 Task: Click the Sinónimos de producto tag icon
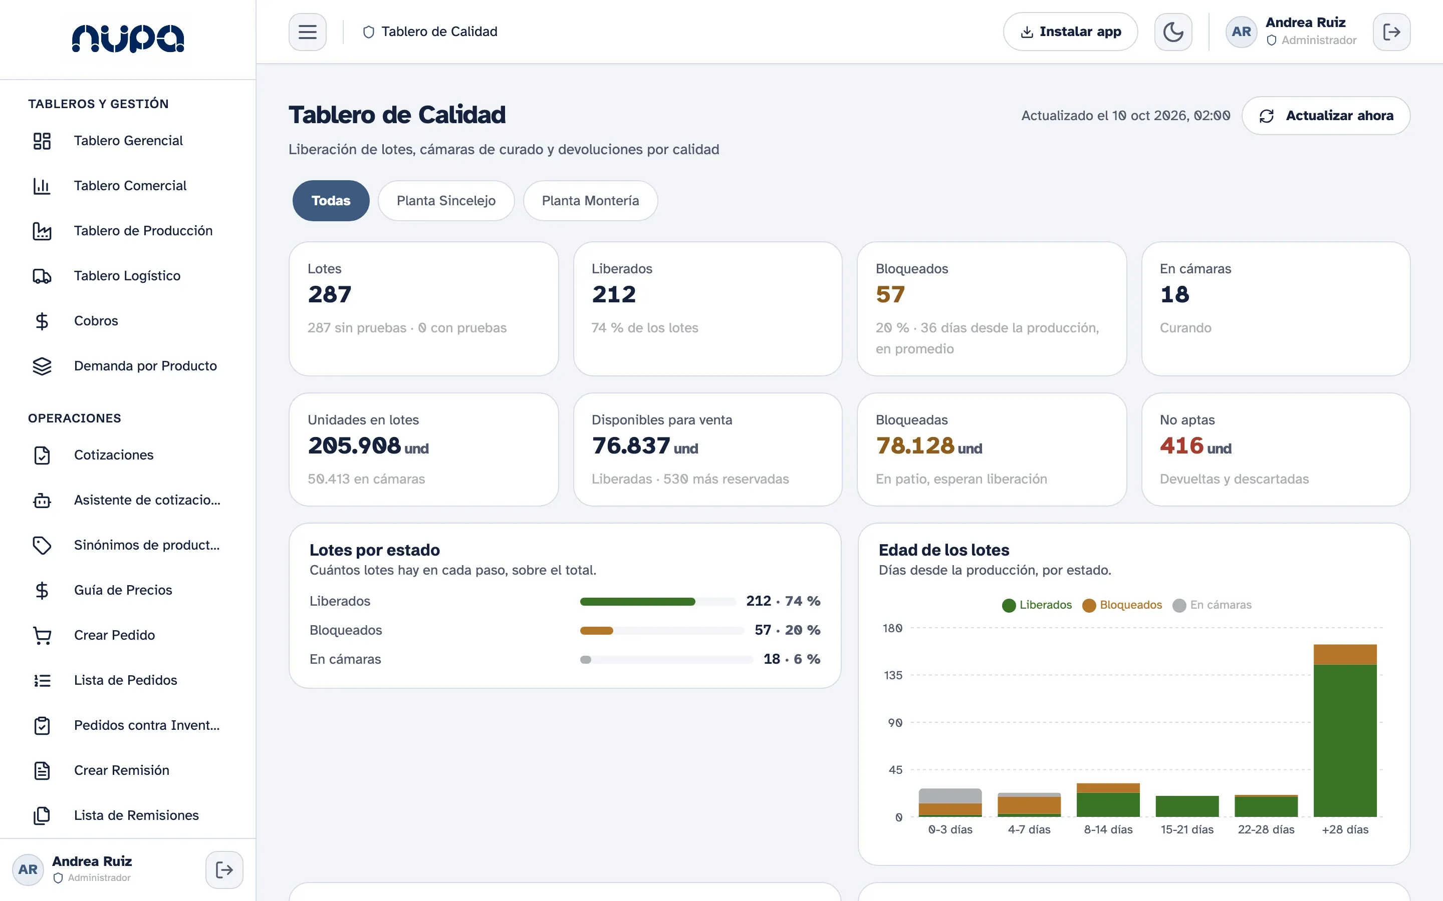[42, 545]
